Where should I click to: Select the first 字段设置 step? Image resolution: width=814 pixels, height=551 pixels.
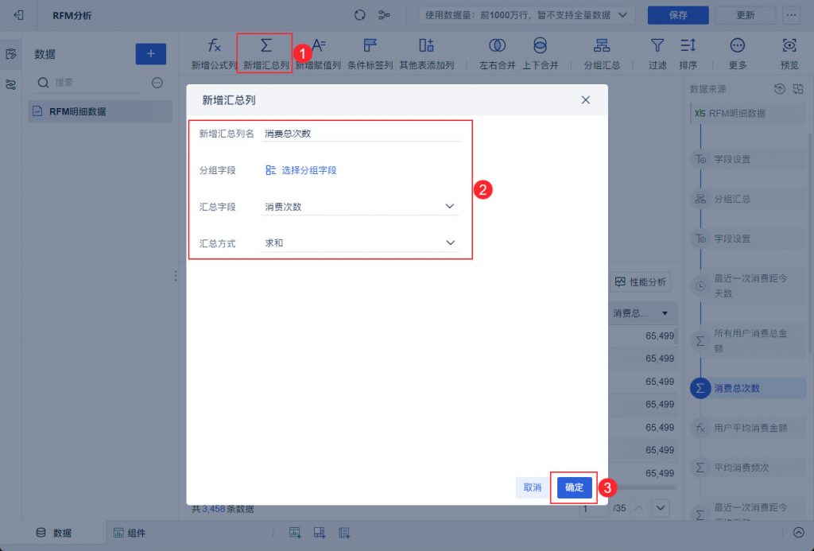[748, 160]
